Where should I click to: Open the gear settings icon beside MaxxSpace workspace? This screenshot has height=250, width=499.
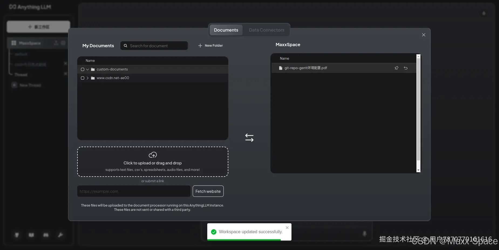coord(63,43)
